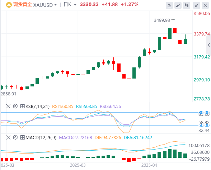Click the gold XAUUSD coin icon
This screenshot has width=211, height=170.
[x=9, y=5]
